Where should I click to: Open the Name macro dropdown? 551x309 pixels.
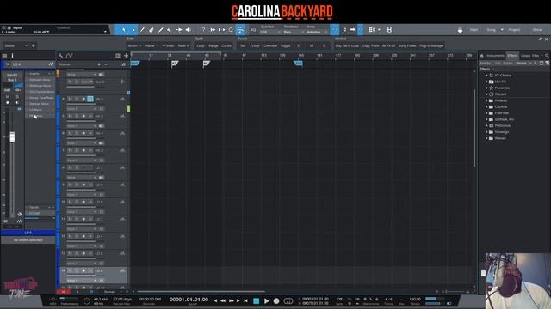click(x=152, y=45)
